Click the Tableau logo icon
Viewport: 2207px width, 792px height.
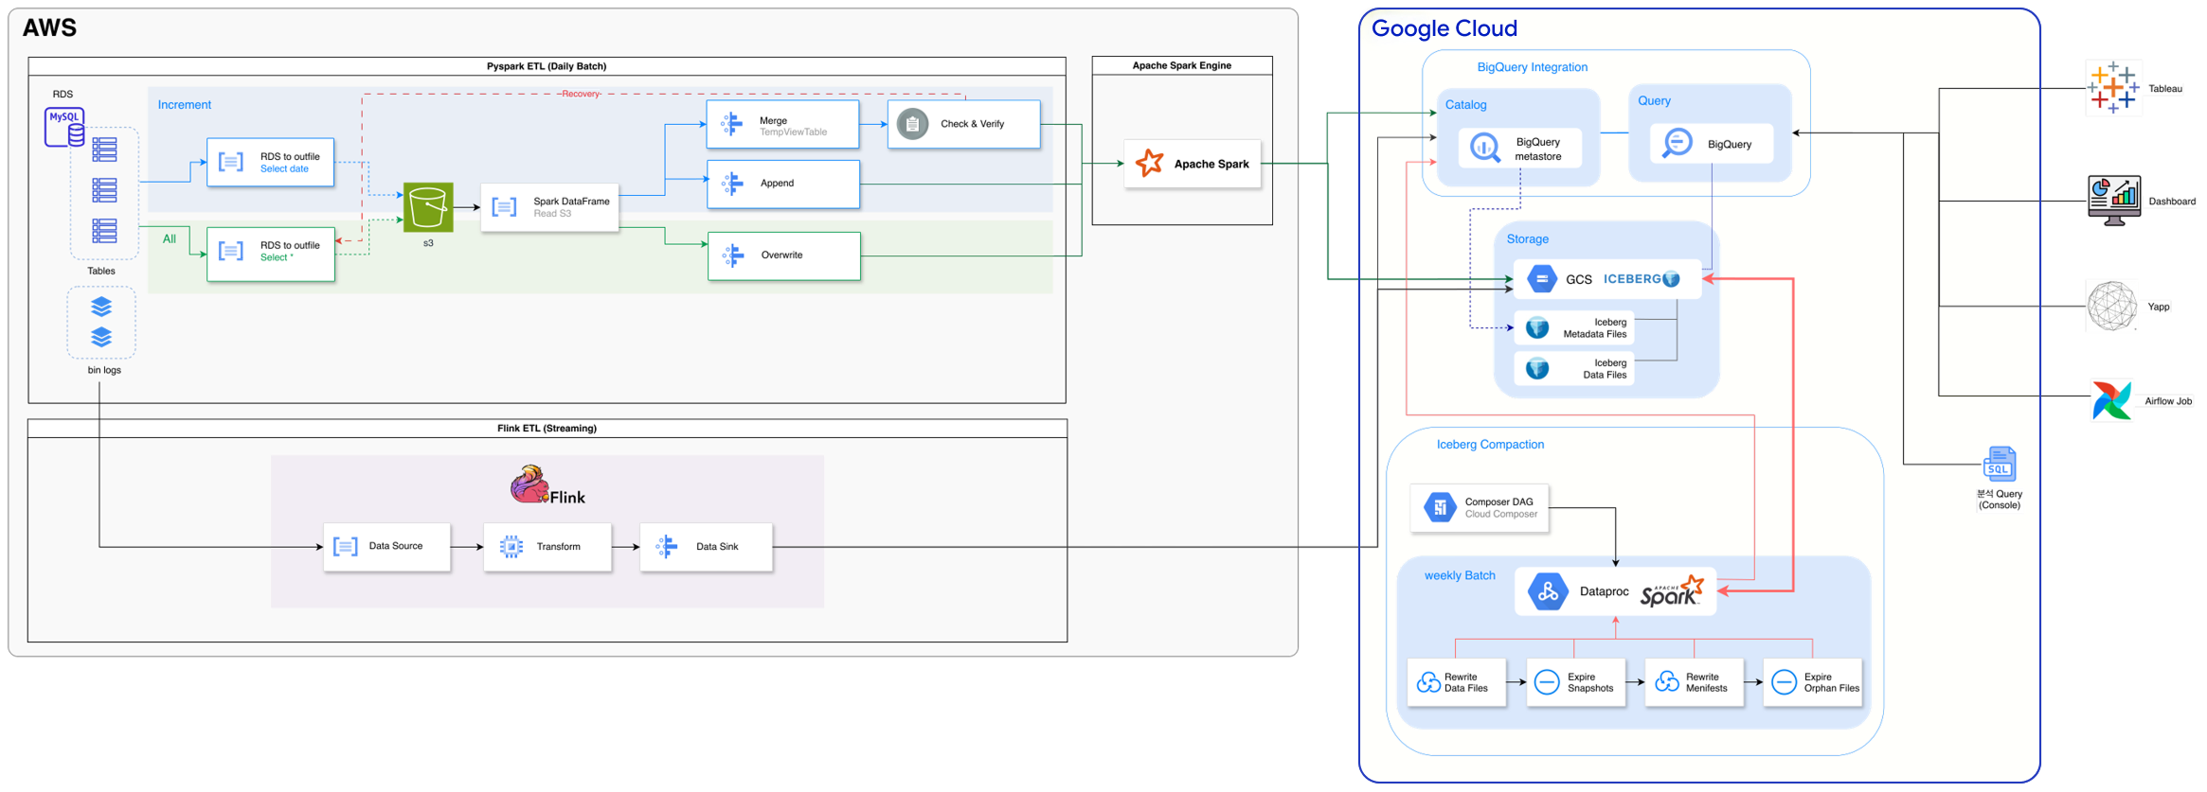click(x=2113, y=88)
